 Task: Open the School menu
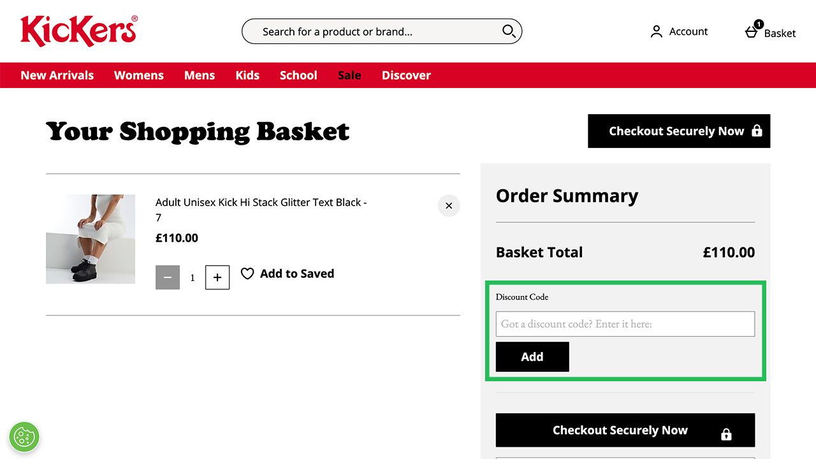pos(298,75)
